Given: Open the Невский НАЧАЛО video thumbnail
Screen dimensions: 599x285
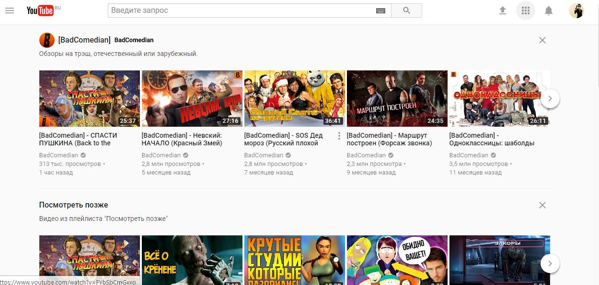Looking at the screenshot, I should coord(192,99).
